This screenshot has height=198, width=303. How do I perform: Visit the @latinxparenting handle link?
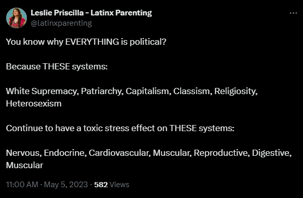pyautogui.click(x=61, y=23)
